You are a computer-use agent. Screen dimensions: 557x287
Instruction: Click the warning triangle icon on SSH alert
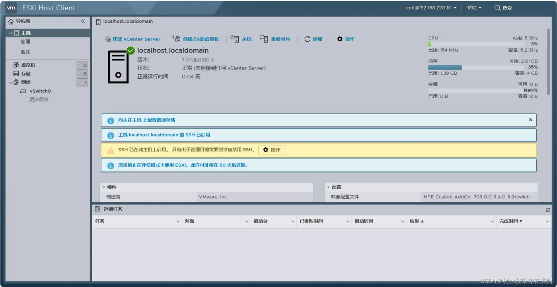pos(111,150)
